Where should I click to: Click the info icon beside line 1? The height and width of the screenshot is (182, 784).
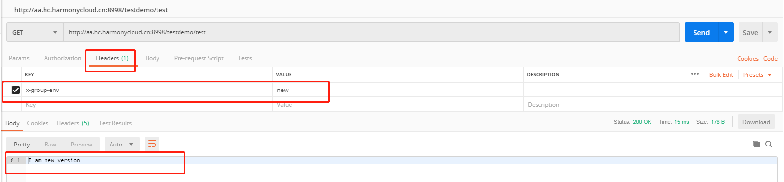pyautogui.click(x=11, y=160)
